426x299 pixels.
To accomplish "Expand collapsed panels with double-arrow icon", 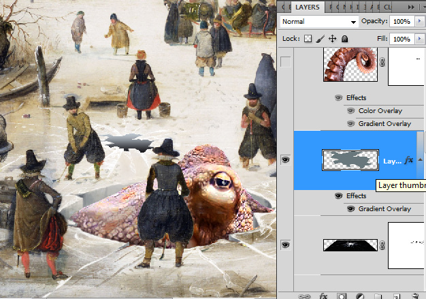I will [411, 7].
